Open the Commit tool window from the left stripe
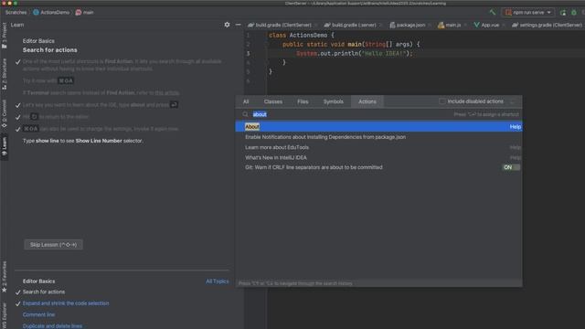Image resolution: width=585 pixels, height=329 pixels. 4,113
